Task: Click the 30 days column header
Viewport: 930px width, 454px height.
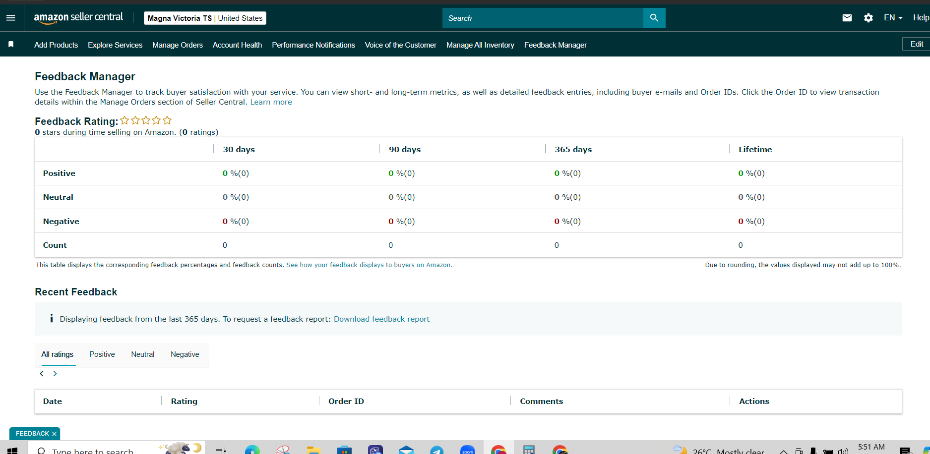Action: [x=239, y=150]
